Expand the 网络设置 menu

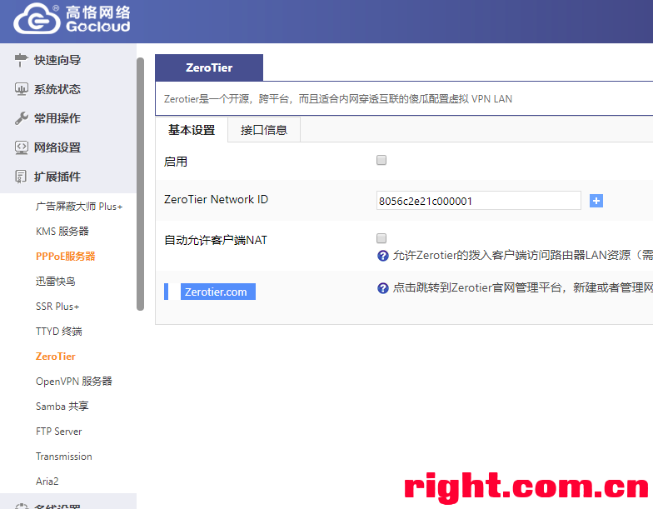tap(57, 147)
